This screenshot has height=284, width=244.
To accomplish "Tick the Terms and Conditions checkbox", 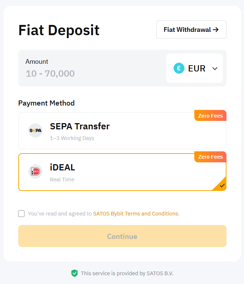I will 22,214.
